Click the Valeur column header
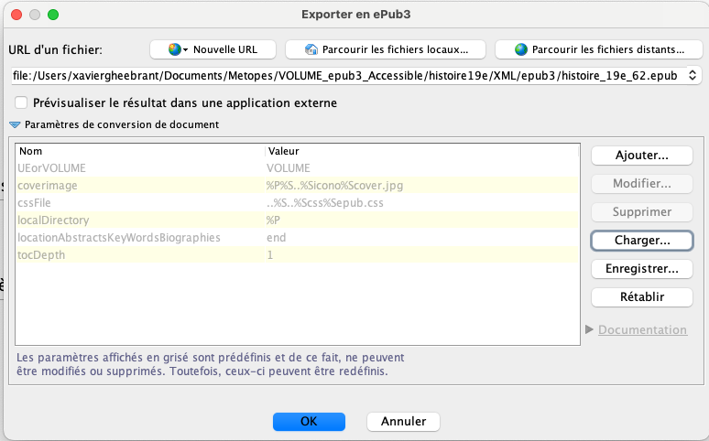The height and width of the screenshot is (441, 709). click(x=421, y=151)
